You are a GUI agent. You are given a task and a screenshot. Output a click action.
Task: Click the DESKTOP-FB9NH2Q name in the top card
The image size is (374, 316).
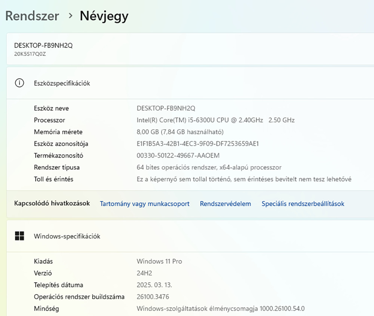(x=43, y=45)
